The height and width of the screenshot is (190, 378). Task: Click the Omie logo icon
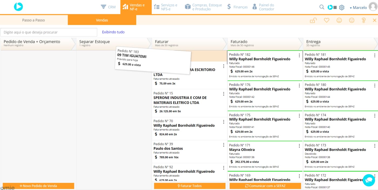click(18, 6)
